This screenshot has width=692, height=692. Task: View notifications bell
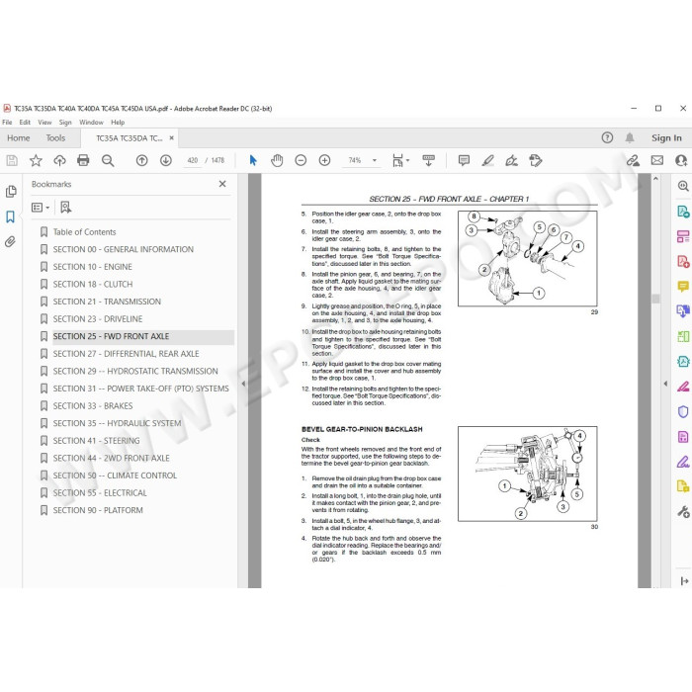pyautogui.click(x=630, y=137)
